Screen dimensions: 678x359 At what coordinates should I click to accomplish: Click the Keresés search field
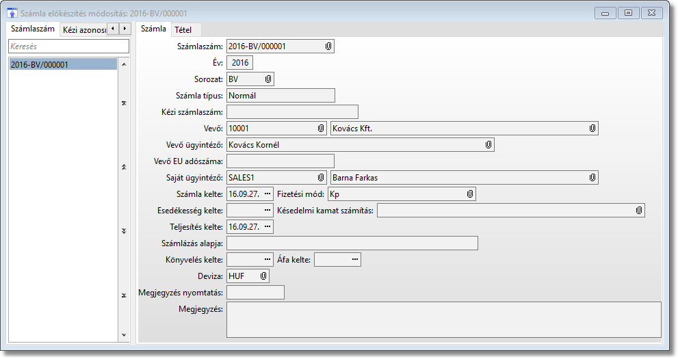tap(68, 46)
